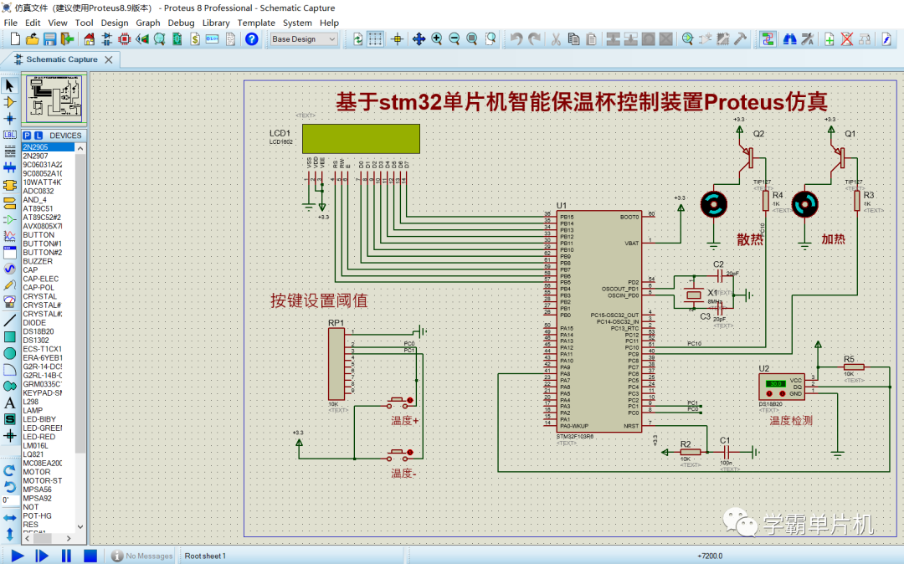Open the File menu
The image size is (904, 564).
(10, 23)
